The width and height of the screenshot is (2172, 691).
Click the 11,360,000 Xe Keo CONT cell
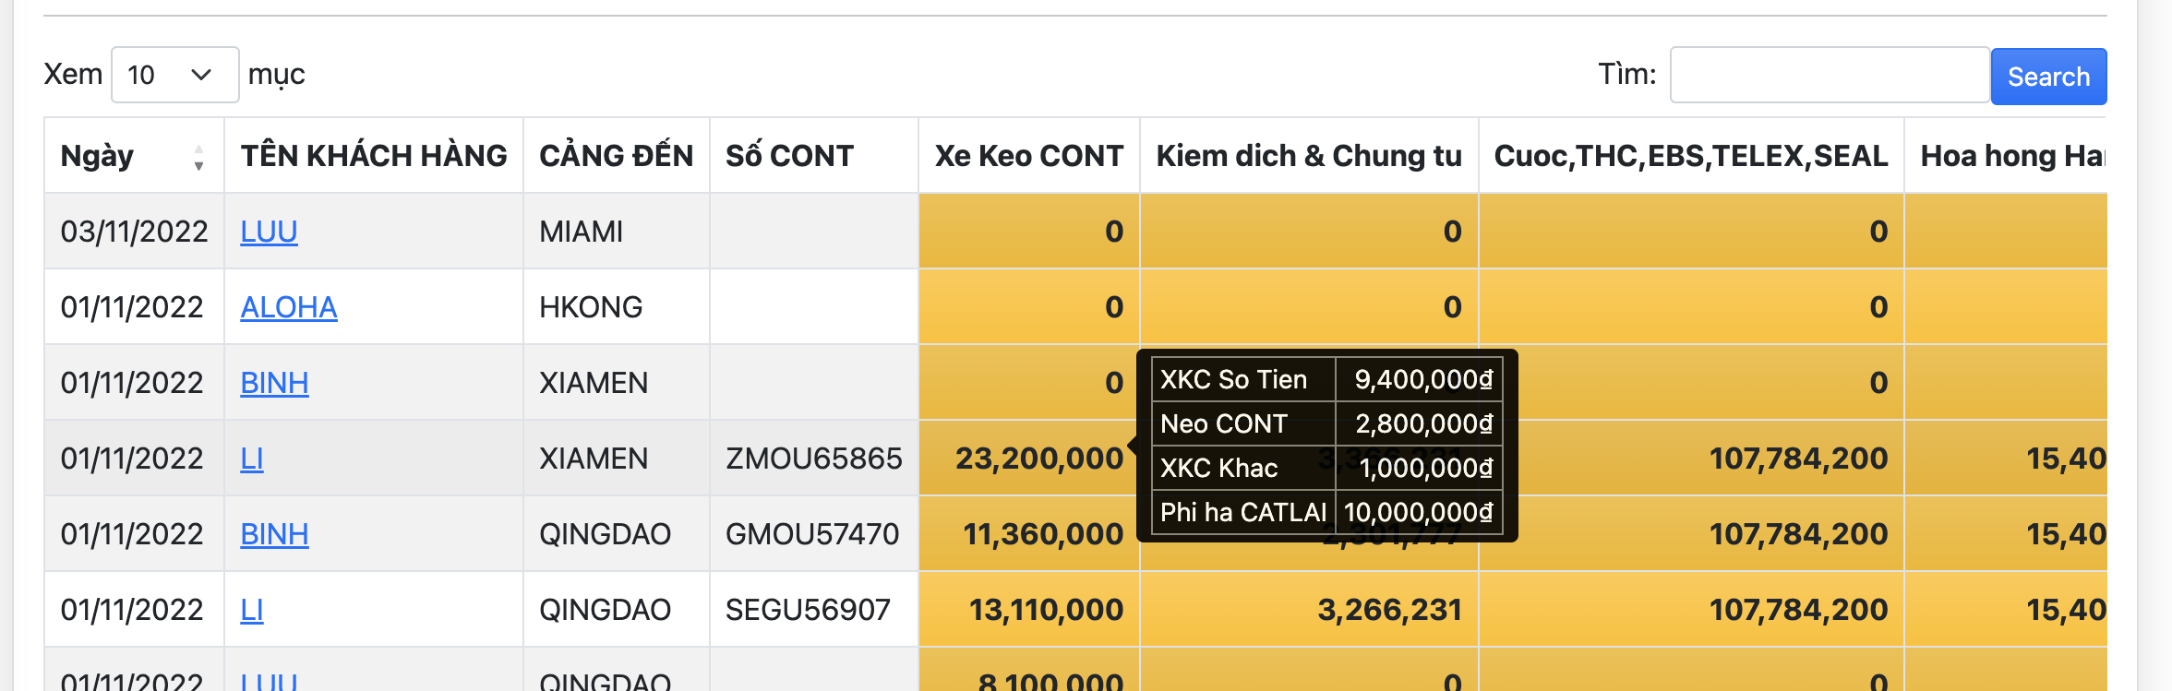click(1042, 534)
